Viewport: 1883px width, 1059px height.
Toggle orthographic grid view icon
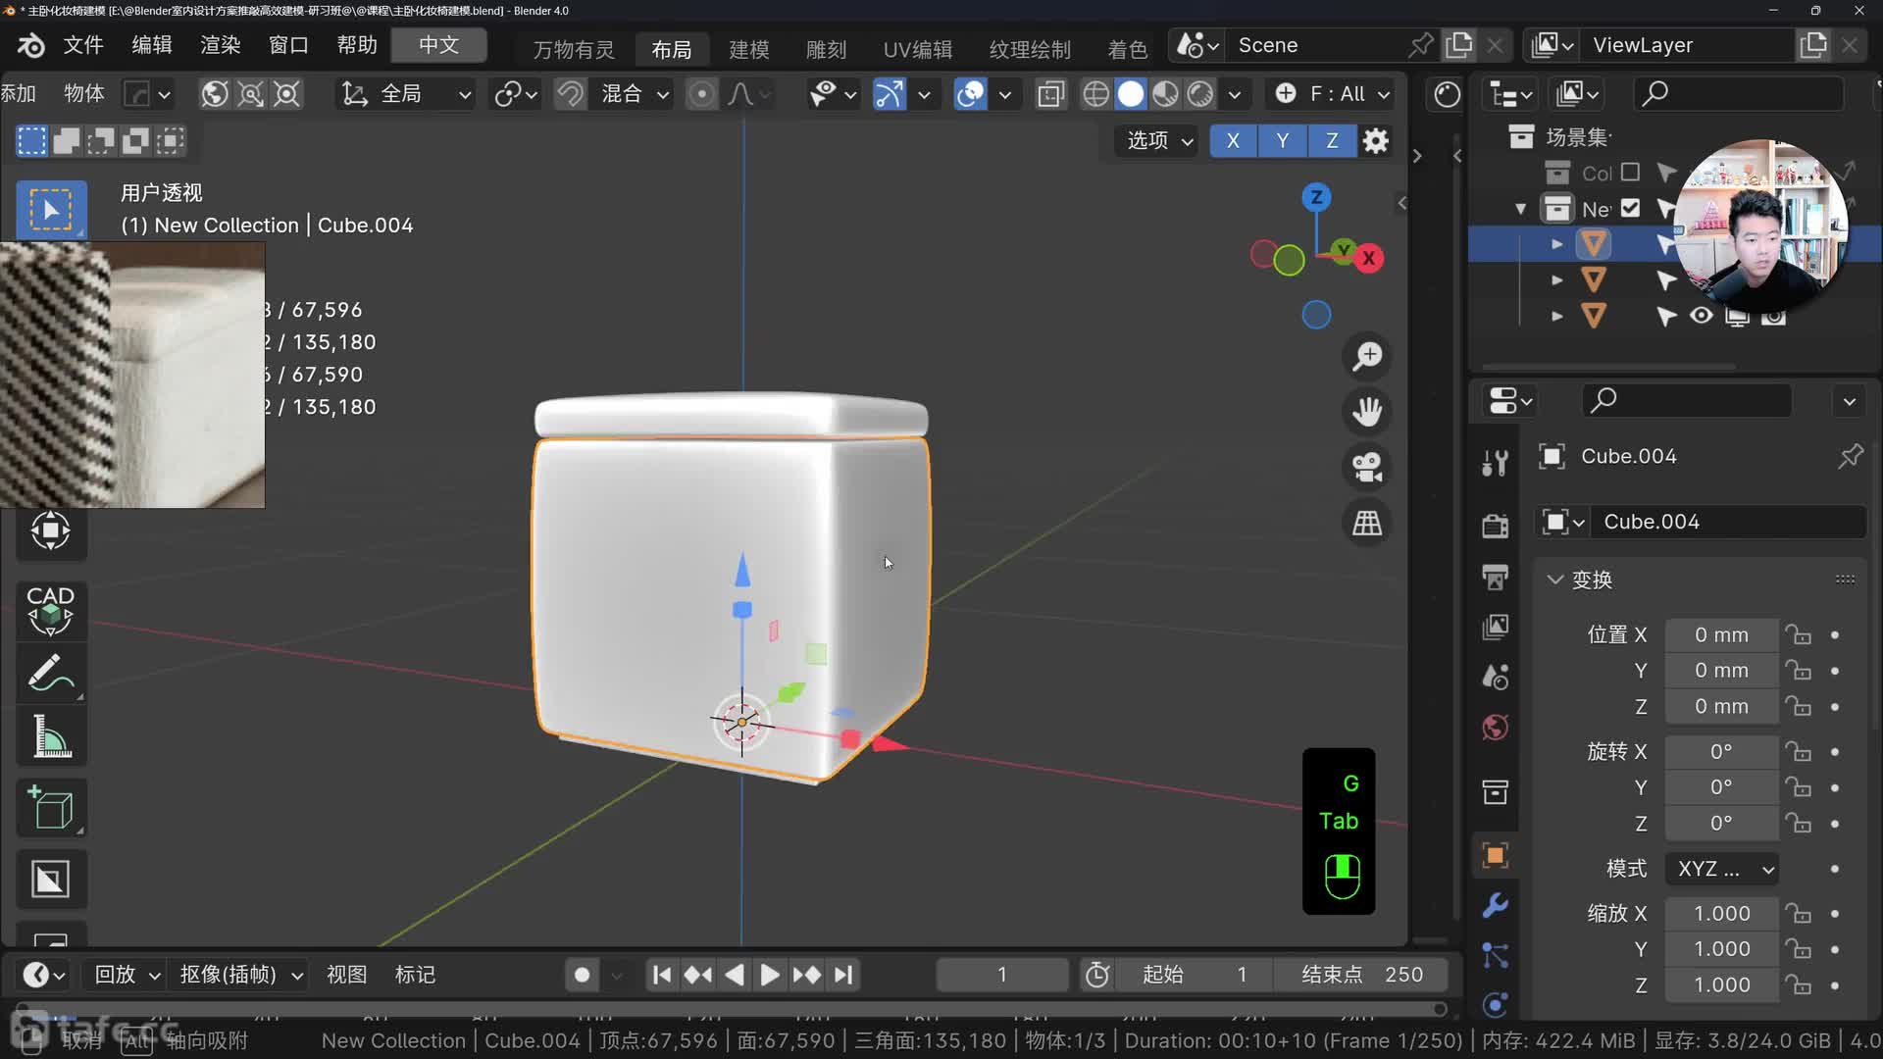pos(1367,523)
